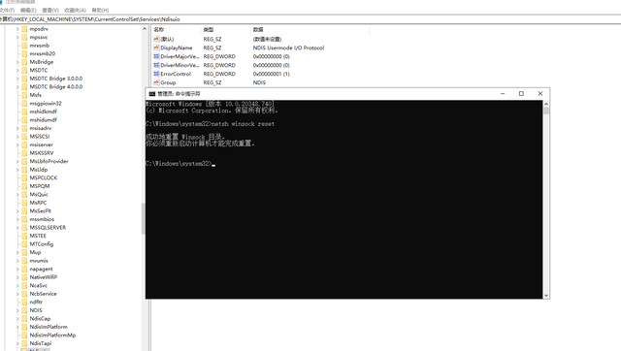Select the napagent tree item
The height and width of the screenshot is (351, 621).
[x=41, y=269]
